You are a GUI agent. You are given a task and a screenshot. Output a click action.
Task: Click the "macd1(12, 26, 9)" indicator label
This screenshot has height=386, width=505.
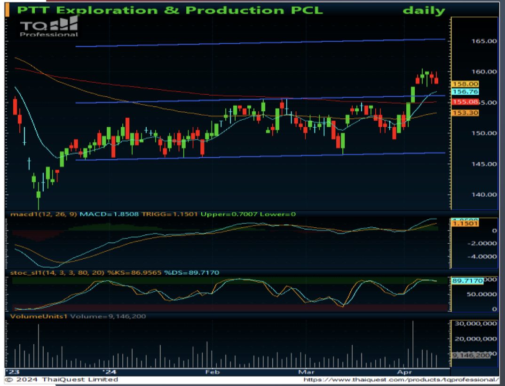point(44,214)
